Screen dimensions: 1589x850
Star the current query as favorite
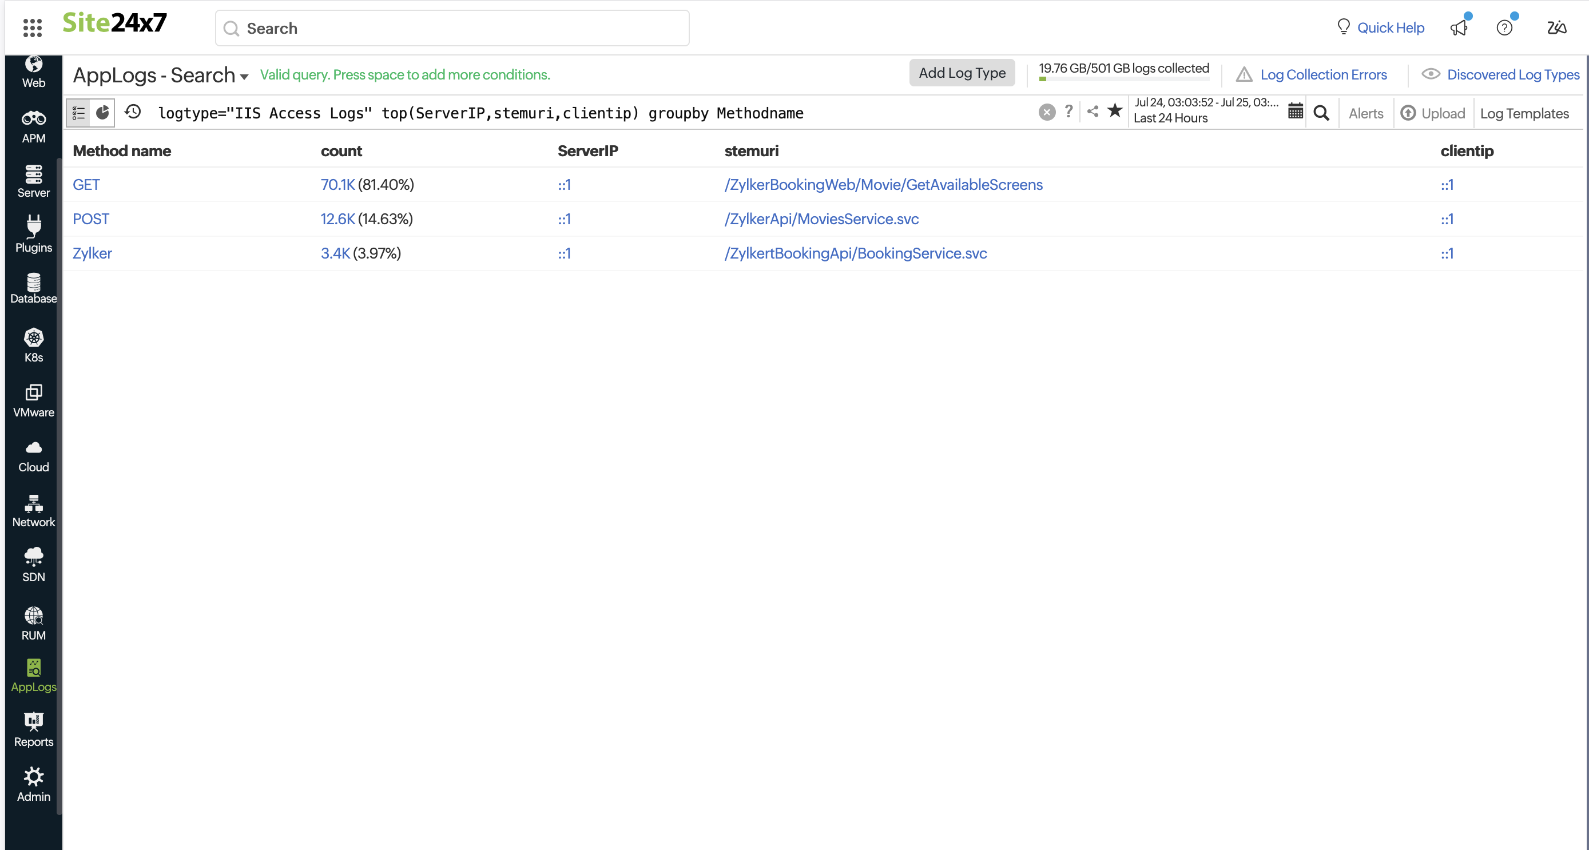click(1115, 112)
